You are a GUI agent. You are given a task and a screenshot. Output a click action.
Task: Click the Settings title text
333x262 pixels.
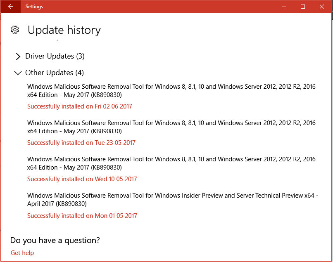click(34, 7)
